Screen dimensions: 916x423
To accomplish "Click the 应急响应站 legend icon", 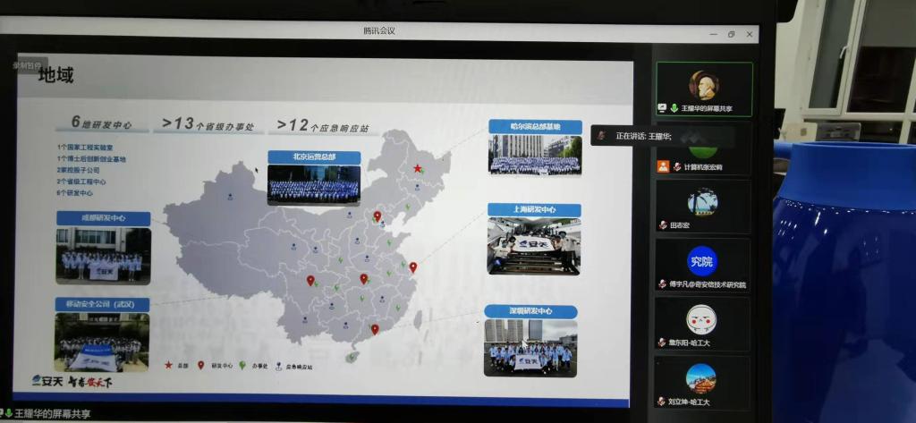I will [x=280, y=366].
